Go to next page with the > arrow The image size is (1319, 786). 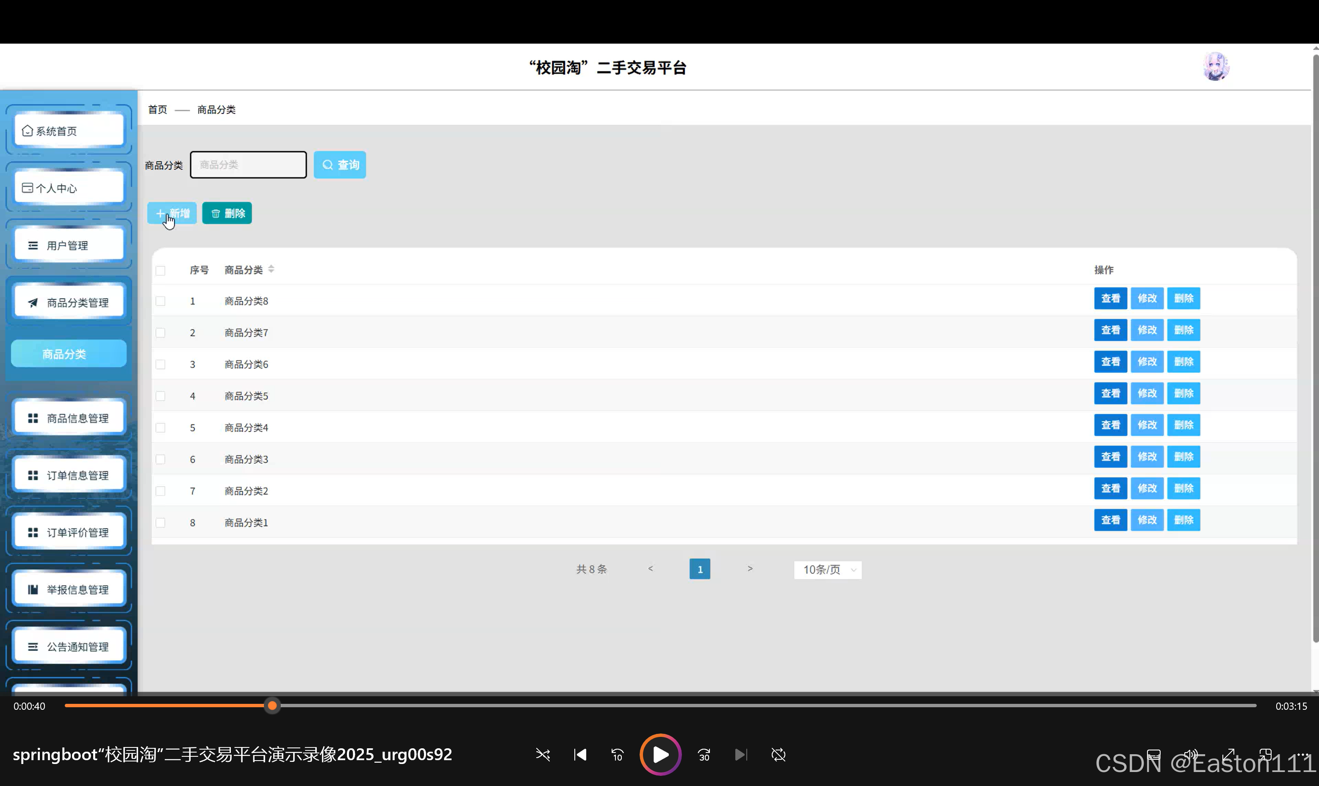coord(750,568)
